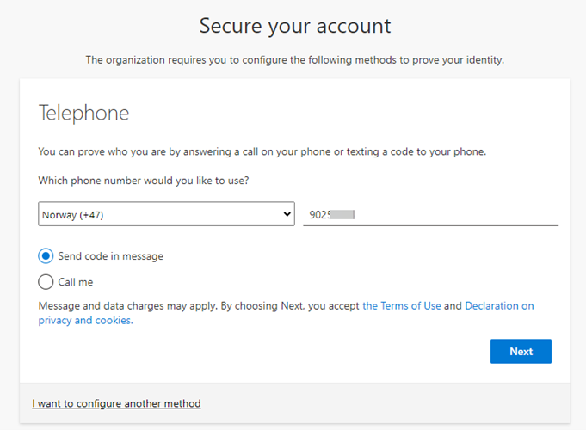Click the gray footer bar beside the configure link

tap(387, 403)
